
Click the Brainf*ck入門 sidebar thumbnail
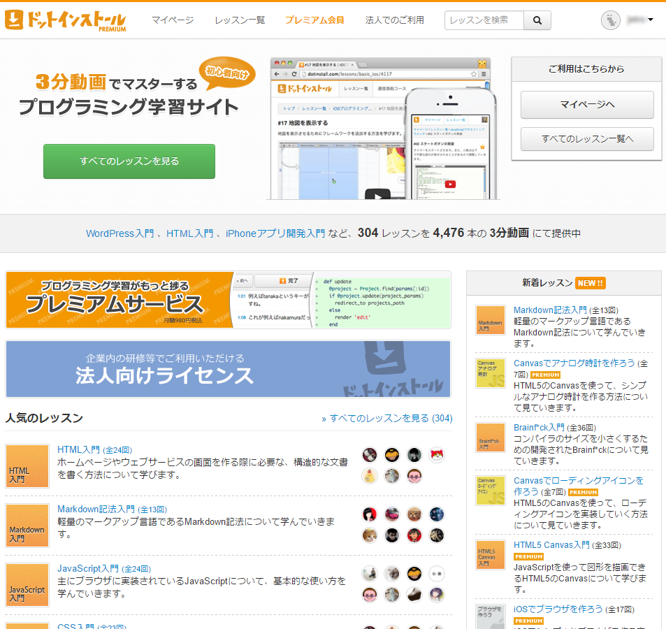491,438
